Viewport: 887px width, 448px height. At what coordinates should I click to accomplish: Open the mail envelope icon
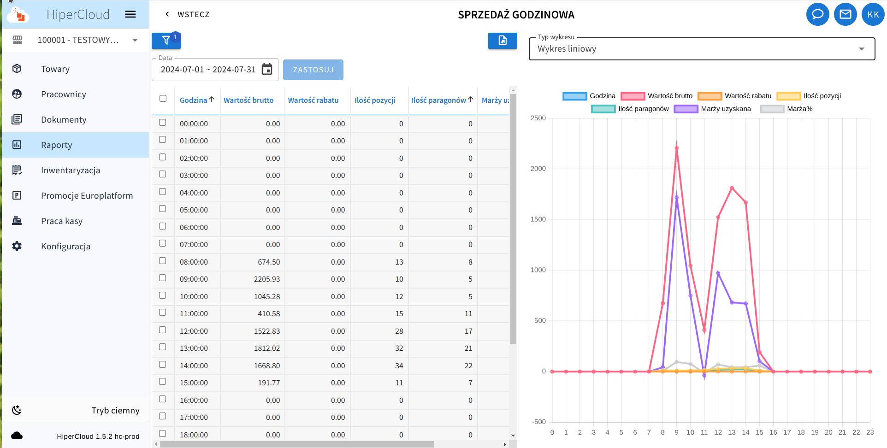(846, 14)
